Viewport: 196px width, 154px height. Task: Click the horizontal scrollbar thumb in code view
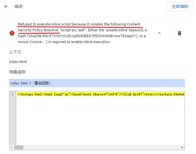(x=19, y=147)
